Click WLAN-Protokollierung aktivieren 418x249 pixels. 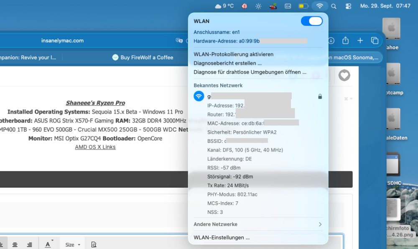coord(233,54)
